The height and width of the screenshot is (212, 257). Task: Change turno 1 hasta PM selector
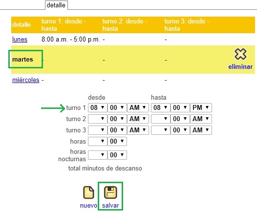(x=201, y=107)
